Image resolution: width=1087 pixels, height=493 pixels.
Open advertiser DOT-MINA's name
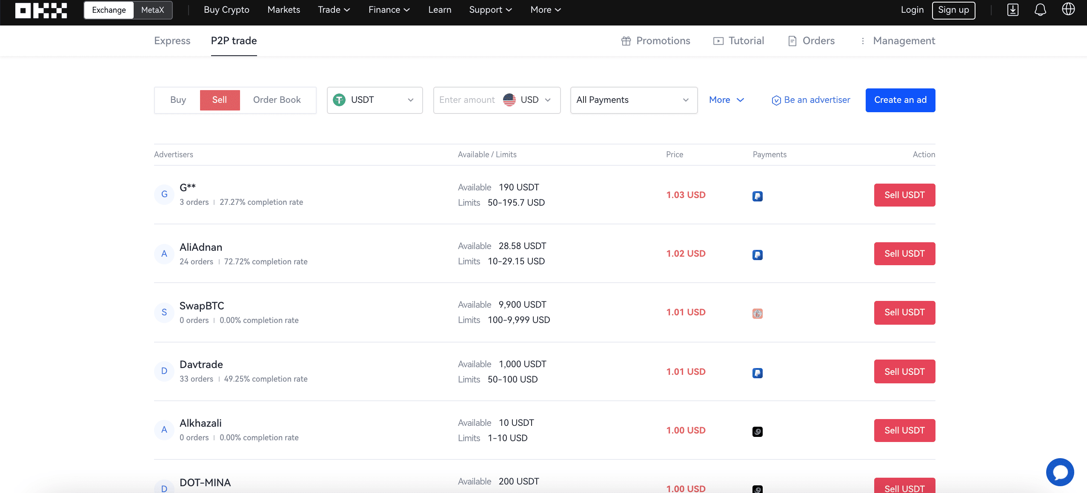[205, 483]
